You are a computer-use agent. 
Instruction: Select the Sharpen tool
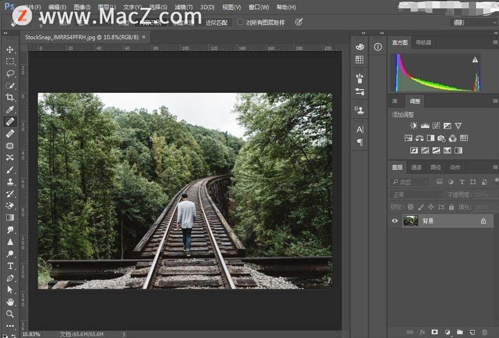[10, 242]
